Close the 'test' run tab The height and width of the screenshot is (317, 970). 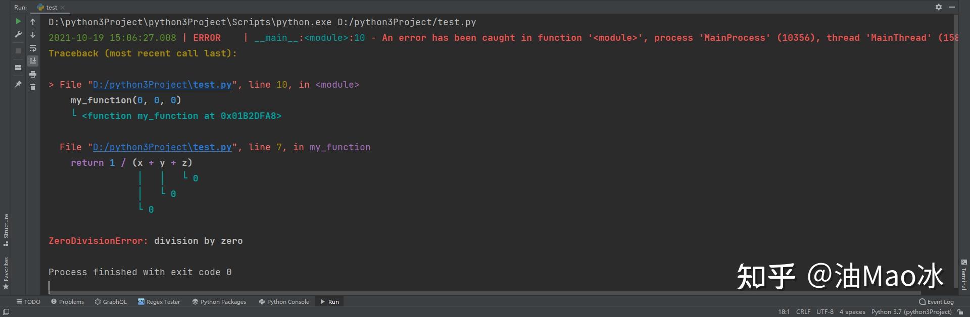pyautogui.click(x=63, y=8)
